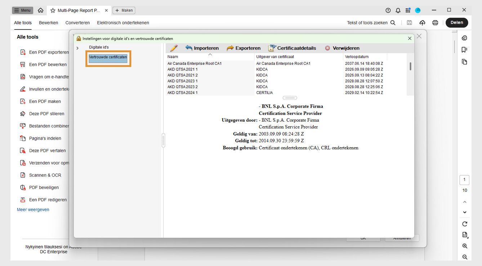This screenshot has width=482, height=266.
Task: Zoom in with the plus magnifier icon
Action: [x=465, y=246]
